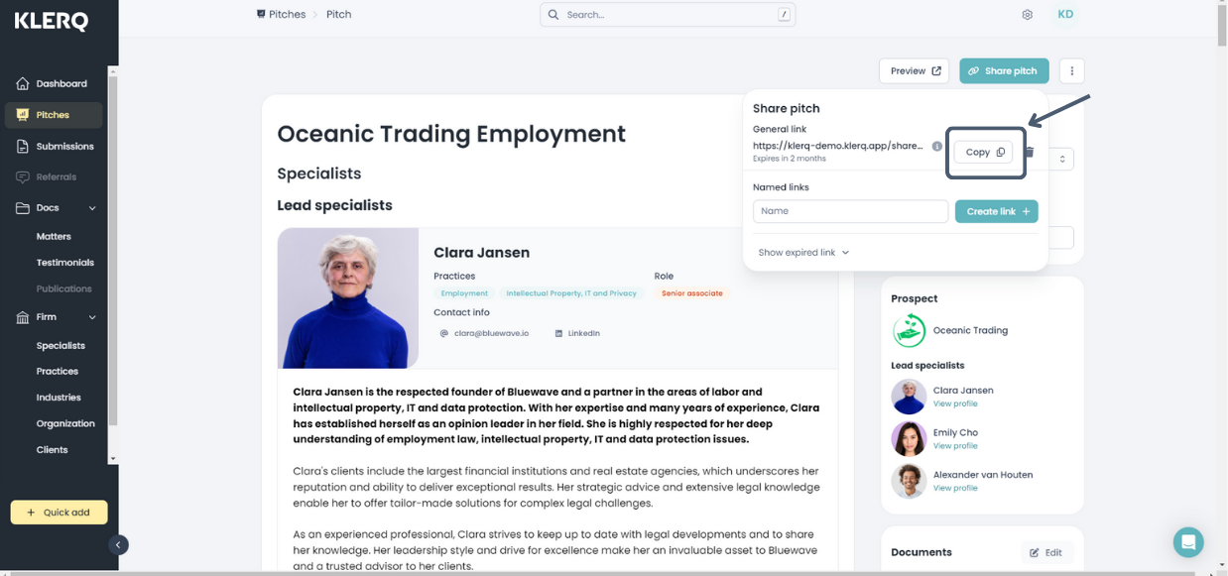Viewport: 1228px width, 576px height.
Task: Focus the named link Name field
Action: pos(850,211)
